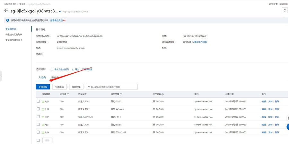Click the cloud icon after the group name
This screenshot has height=144, width=289.
(60, 11)
